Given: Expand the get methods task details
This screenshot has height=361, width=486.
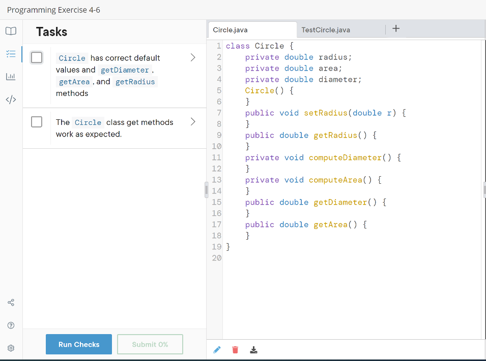Looking at the screenshot, I should point(193,122).
